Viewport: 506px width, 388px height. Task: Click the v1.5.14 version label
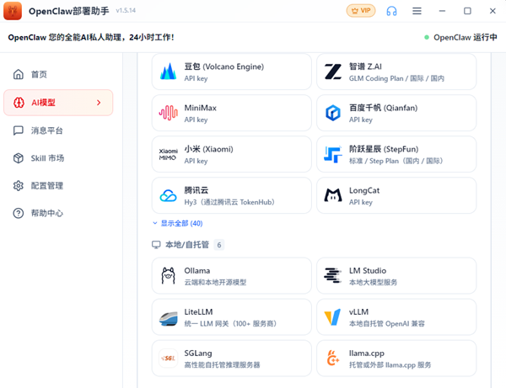coord(126,11)
